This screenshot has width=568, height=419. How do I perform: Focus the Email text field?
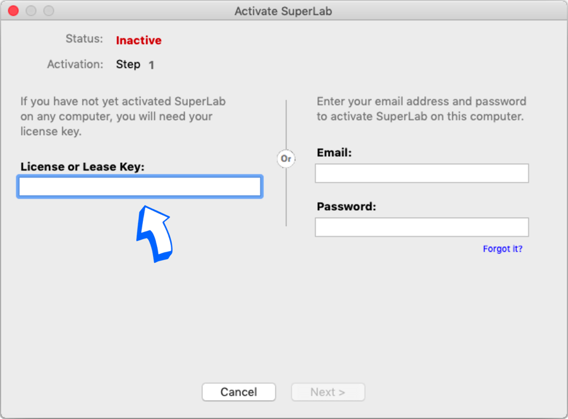tap(422, 173)
